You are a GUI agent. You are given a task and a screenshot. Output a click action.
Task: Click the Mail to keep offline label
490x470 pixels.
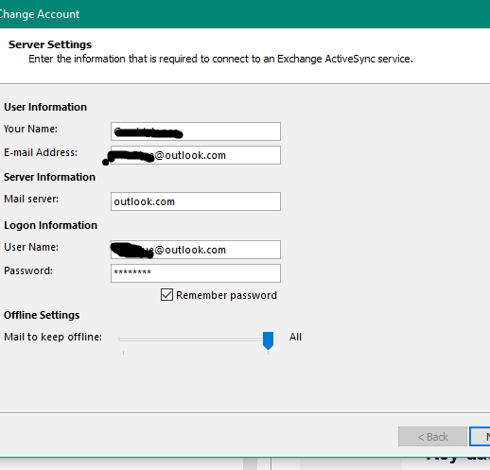click(53, 337)
